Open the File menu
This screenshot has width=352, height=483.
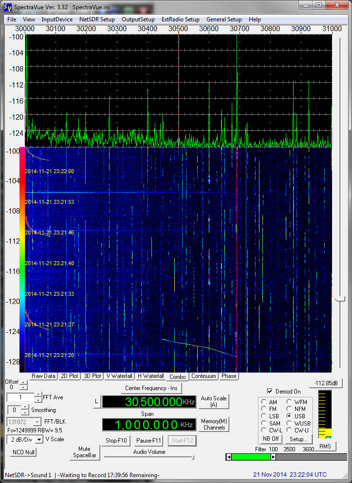click(12, 19)
